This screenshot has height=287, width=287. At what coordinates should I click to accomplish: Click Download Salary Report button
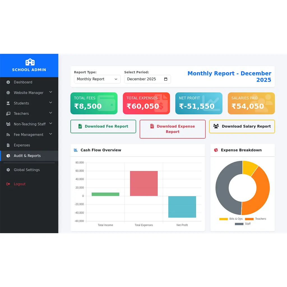[242, 126]
